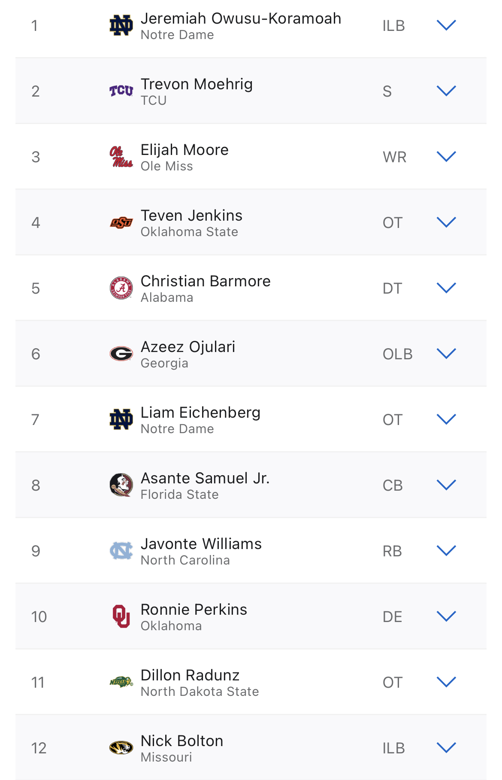Screen dimensions: 502x780
Task: Click the Florida State Seminoles logo
Action: pos(121,485)
